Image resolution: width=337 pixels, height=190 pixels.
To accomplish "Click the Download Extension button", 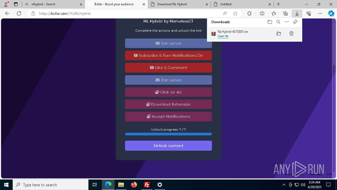I will coord(168,104).
